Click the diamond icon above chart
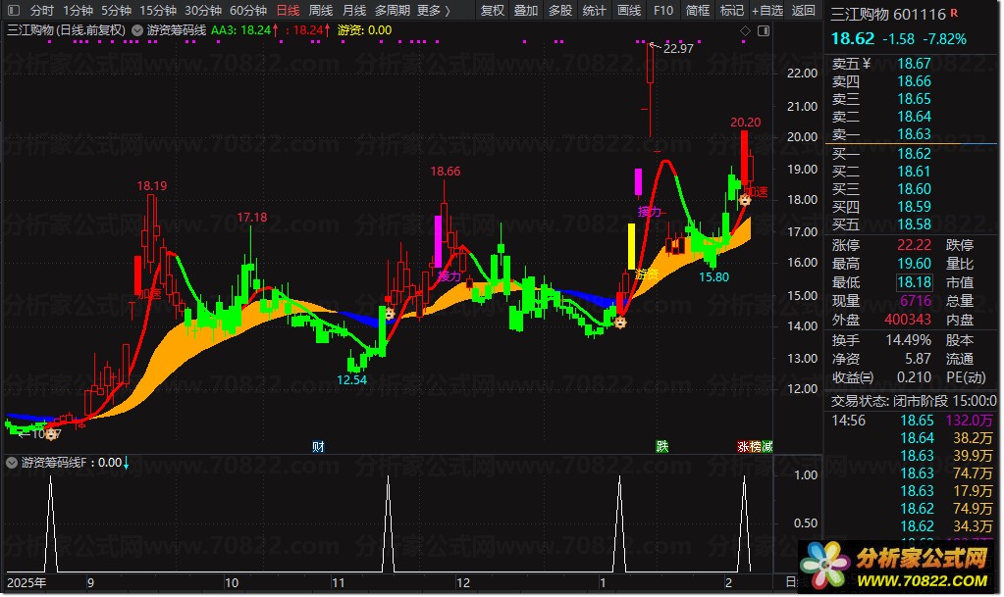 coord(745,30)
